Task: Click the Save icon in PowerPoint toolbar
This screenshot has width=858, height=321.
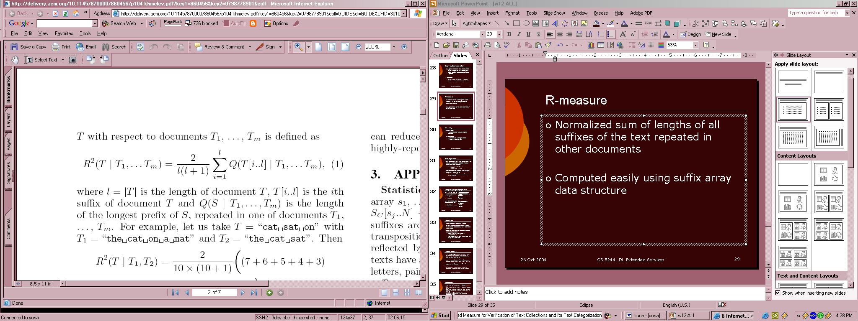Action: (456, 45)
